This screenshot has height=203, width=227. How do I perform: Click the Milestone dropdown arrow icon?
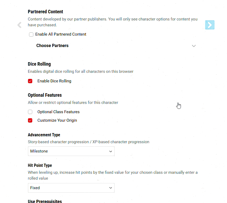111,151
